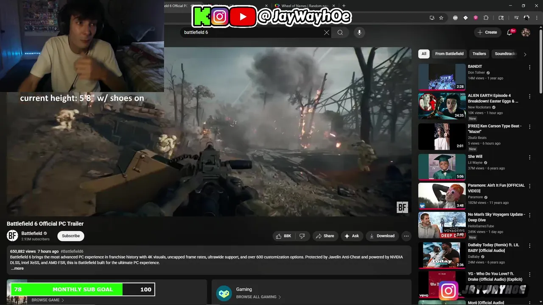Open a new browser tab
Screen dimensions: 543x305
tap(344, 6)
